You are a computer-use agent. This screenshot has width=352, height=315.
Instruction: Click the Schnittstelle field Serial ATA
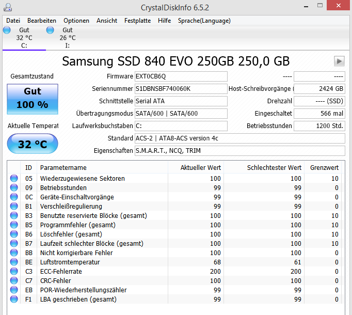181,101
